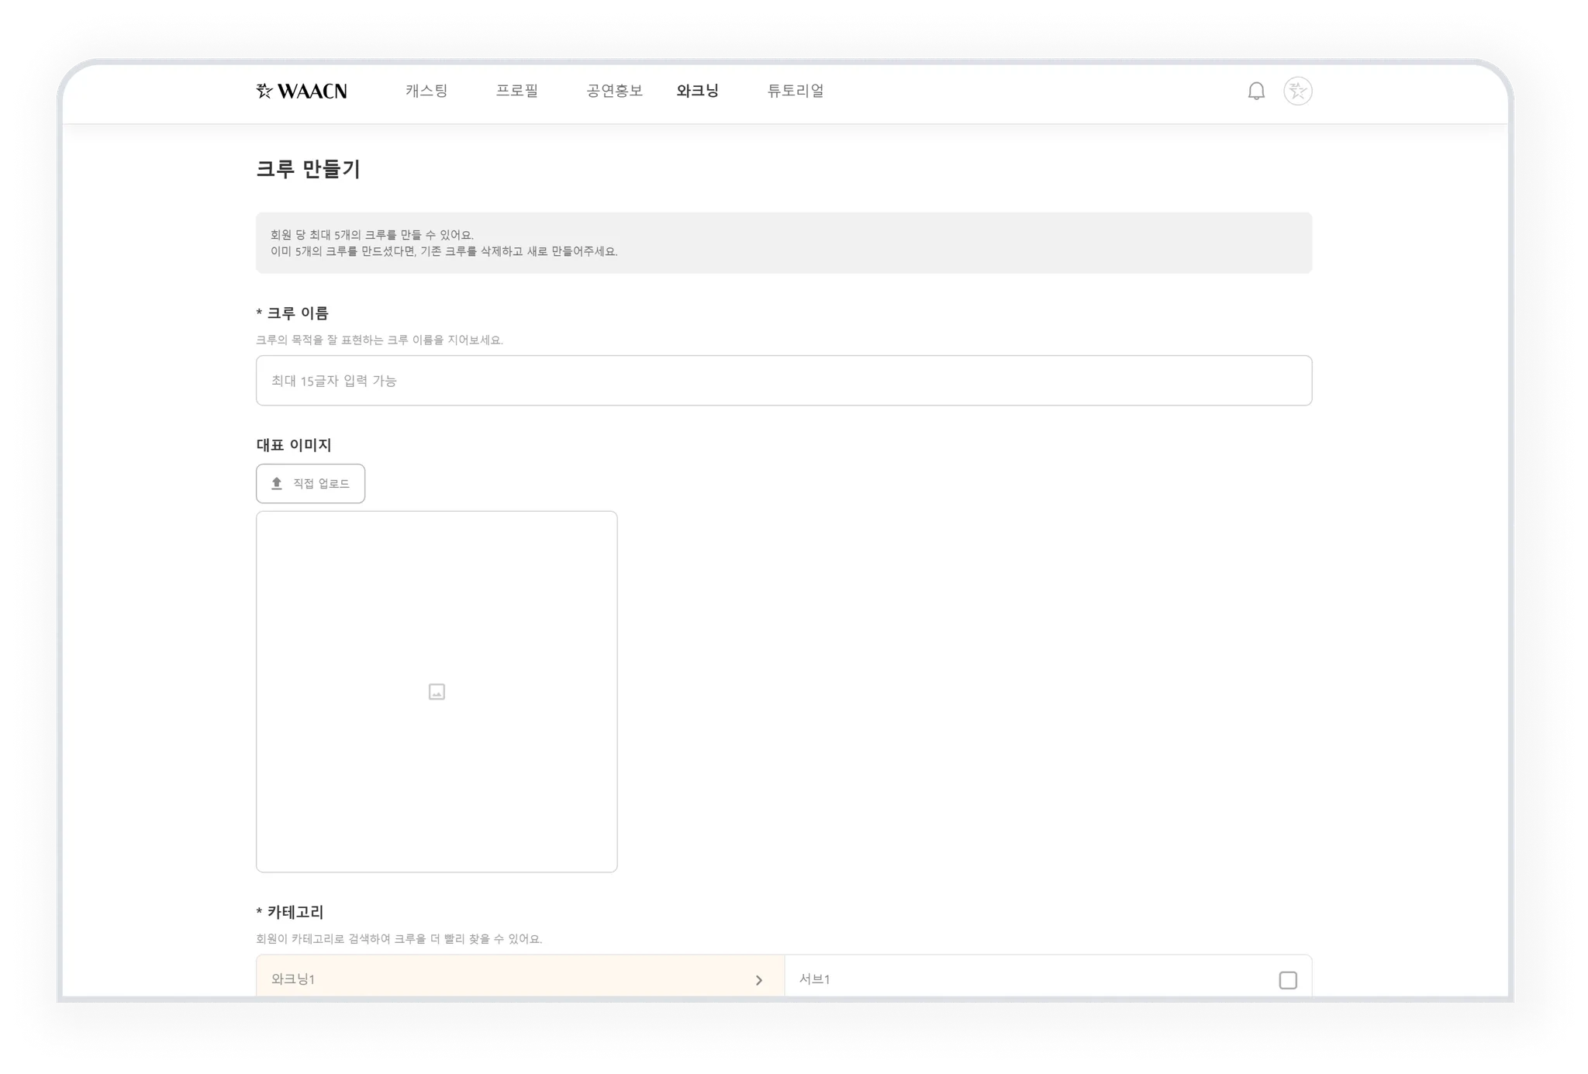Expand 와크닝1 with its chevron arrow
This screenshot has width=1588, height=1074.
758,980
